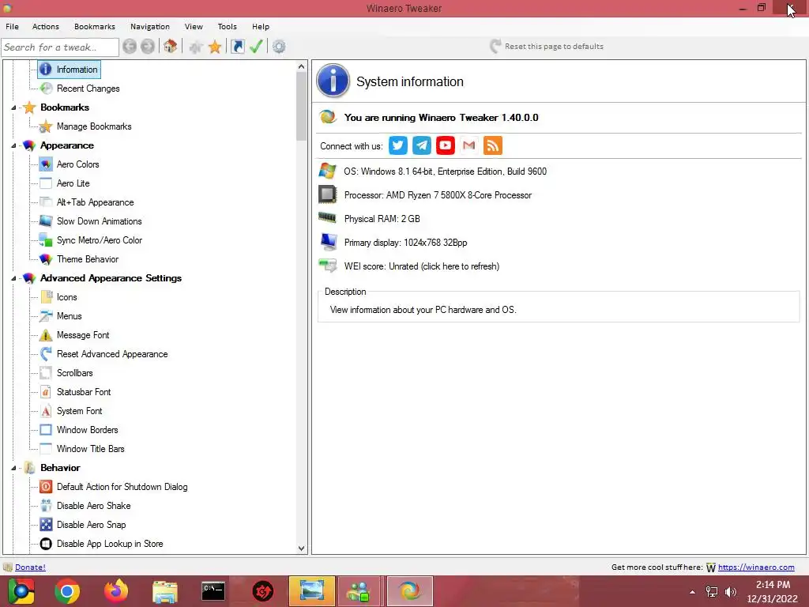Viewport: 809px width, 607px height.
Task: Open the Help menu
Action: coord(261,26)
